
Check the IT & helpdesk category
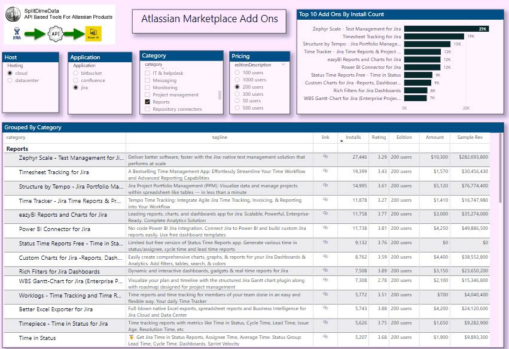[147, 73]
